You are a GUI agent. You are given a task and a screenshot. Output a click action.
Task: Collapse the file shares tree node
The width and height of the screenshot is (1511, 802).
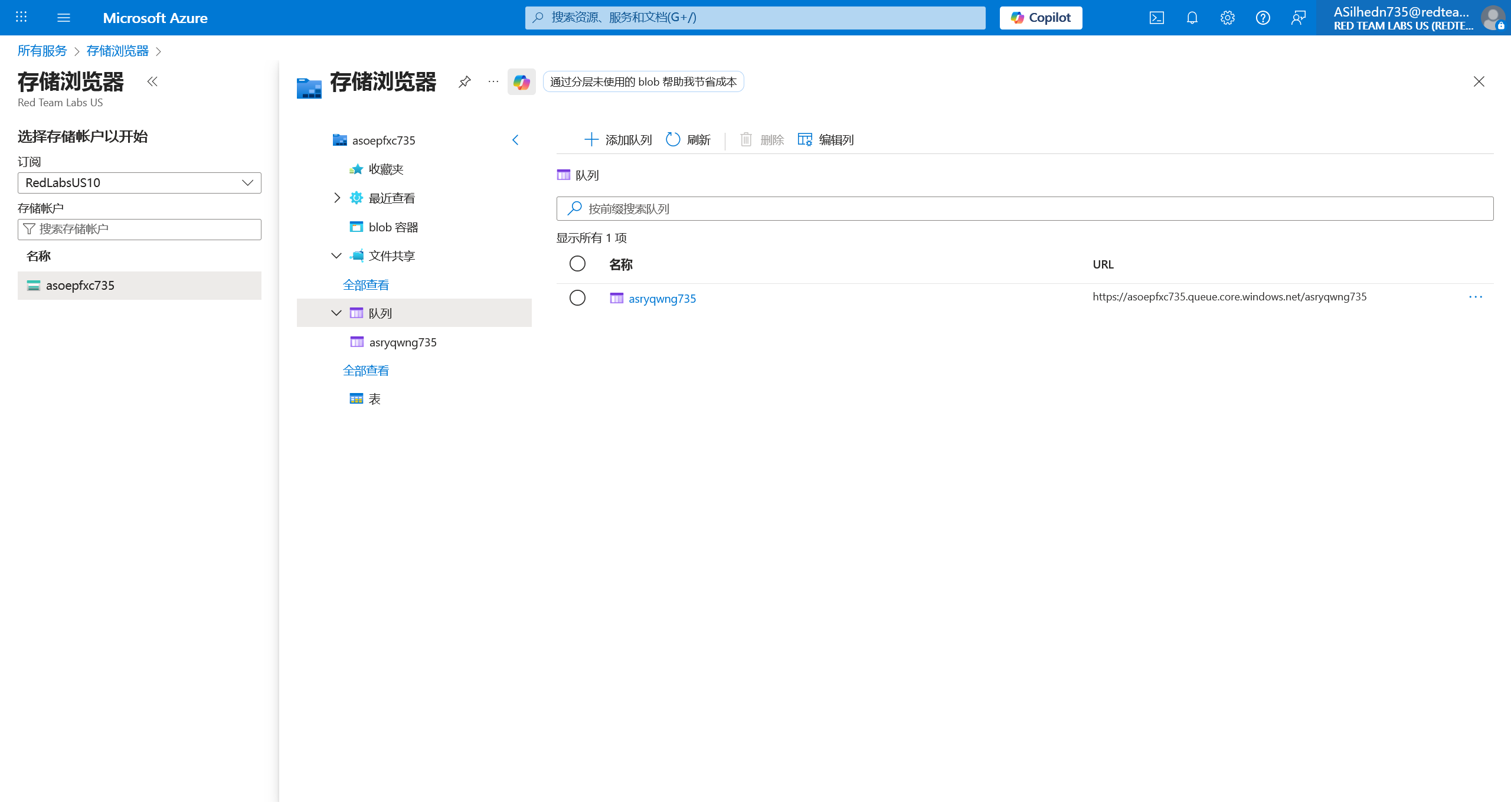(x=336, y=256)
